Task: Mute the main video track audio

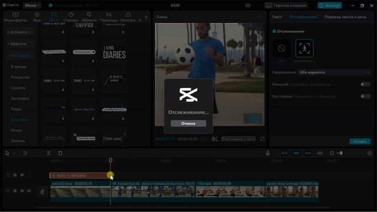Action: [29, 191]
